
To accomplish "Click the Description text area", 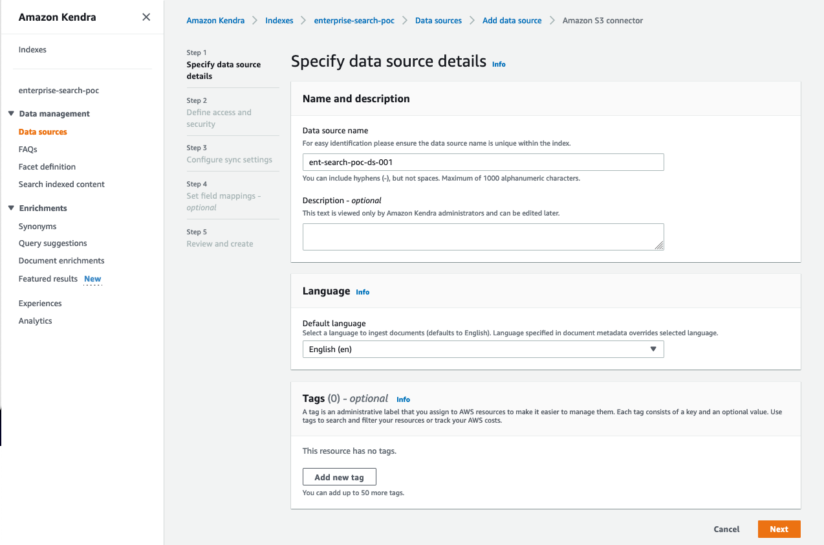I will coord(483,237).
